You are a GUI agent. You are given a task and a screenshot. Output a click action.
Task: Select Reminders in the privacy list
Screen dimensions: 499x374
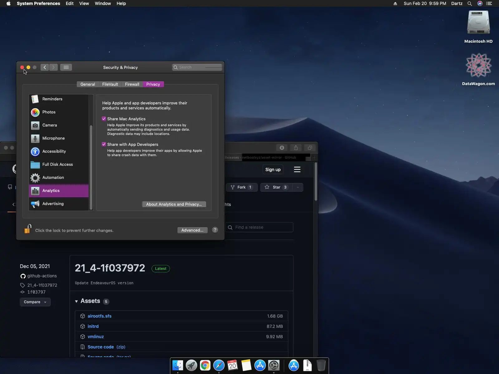[x=59, y=99]
